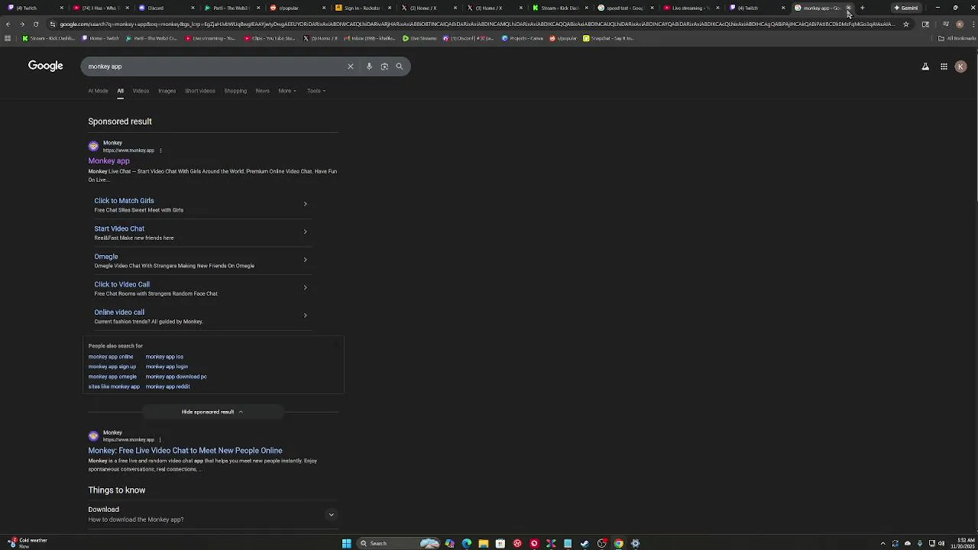Image resolution: width=978 pixels, height=550 pixels.
Task: Open the Gemini button in Chrome
Action: click(x=906, y=8)
